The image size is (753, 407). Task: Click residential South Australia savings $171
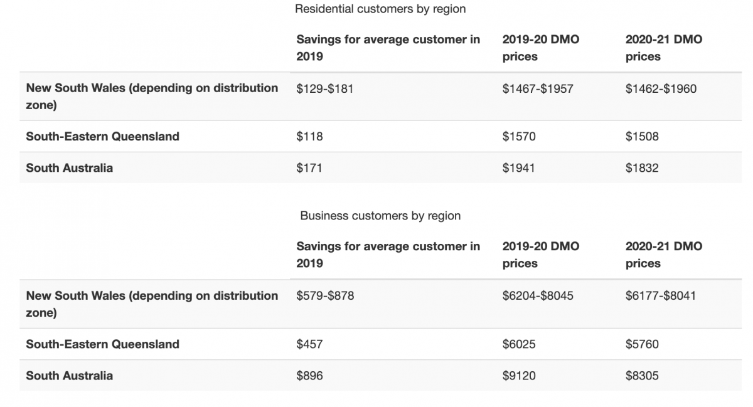tap(309, 168)
